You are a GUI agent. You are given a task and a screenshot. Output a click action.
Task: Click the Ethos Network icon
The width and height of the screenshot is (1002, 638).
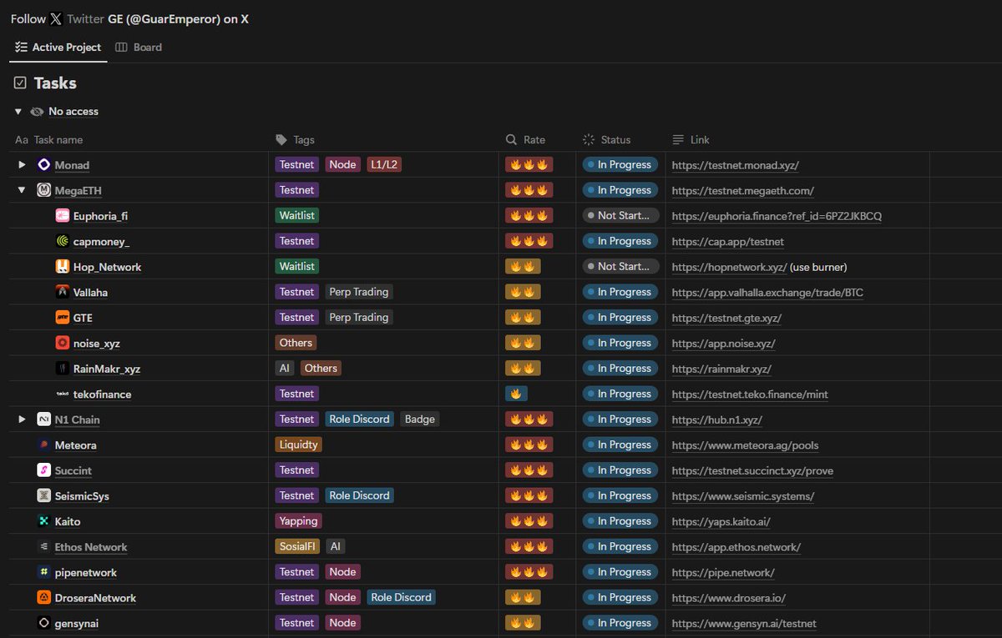click(x=44, y=547)
